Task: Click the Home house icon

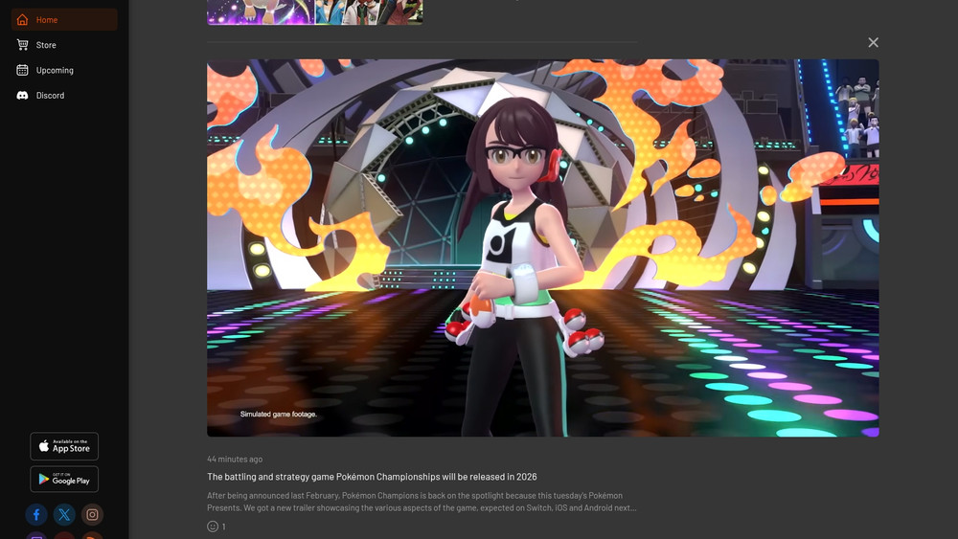Action: click(23, 19)
